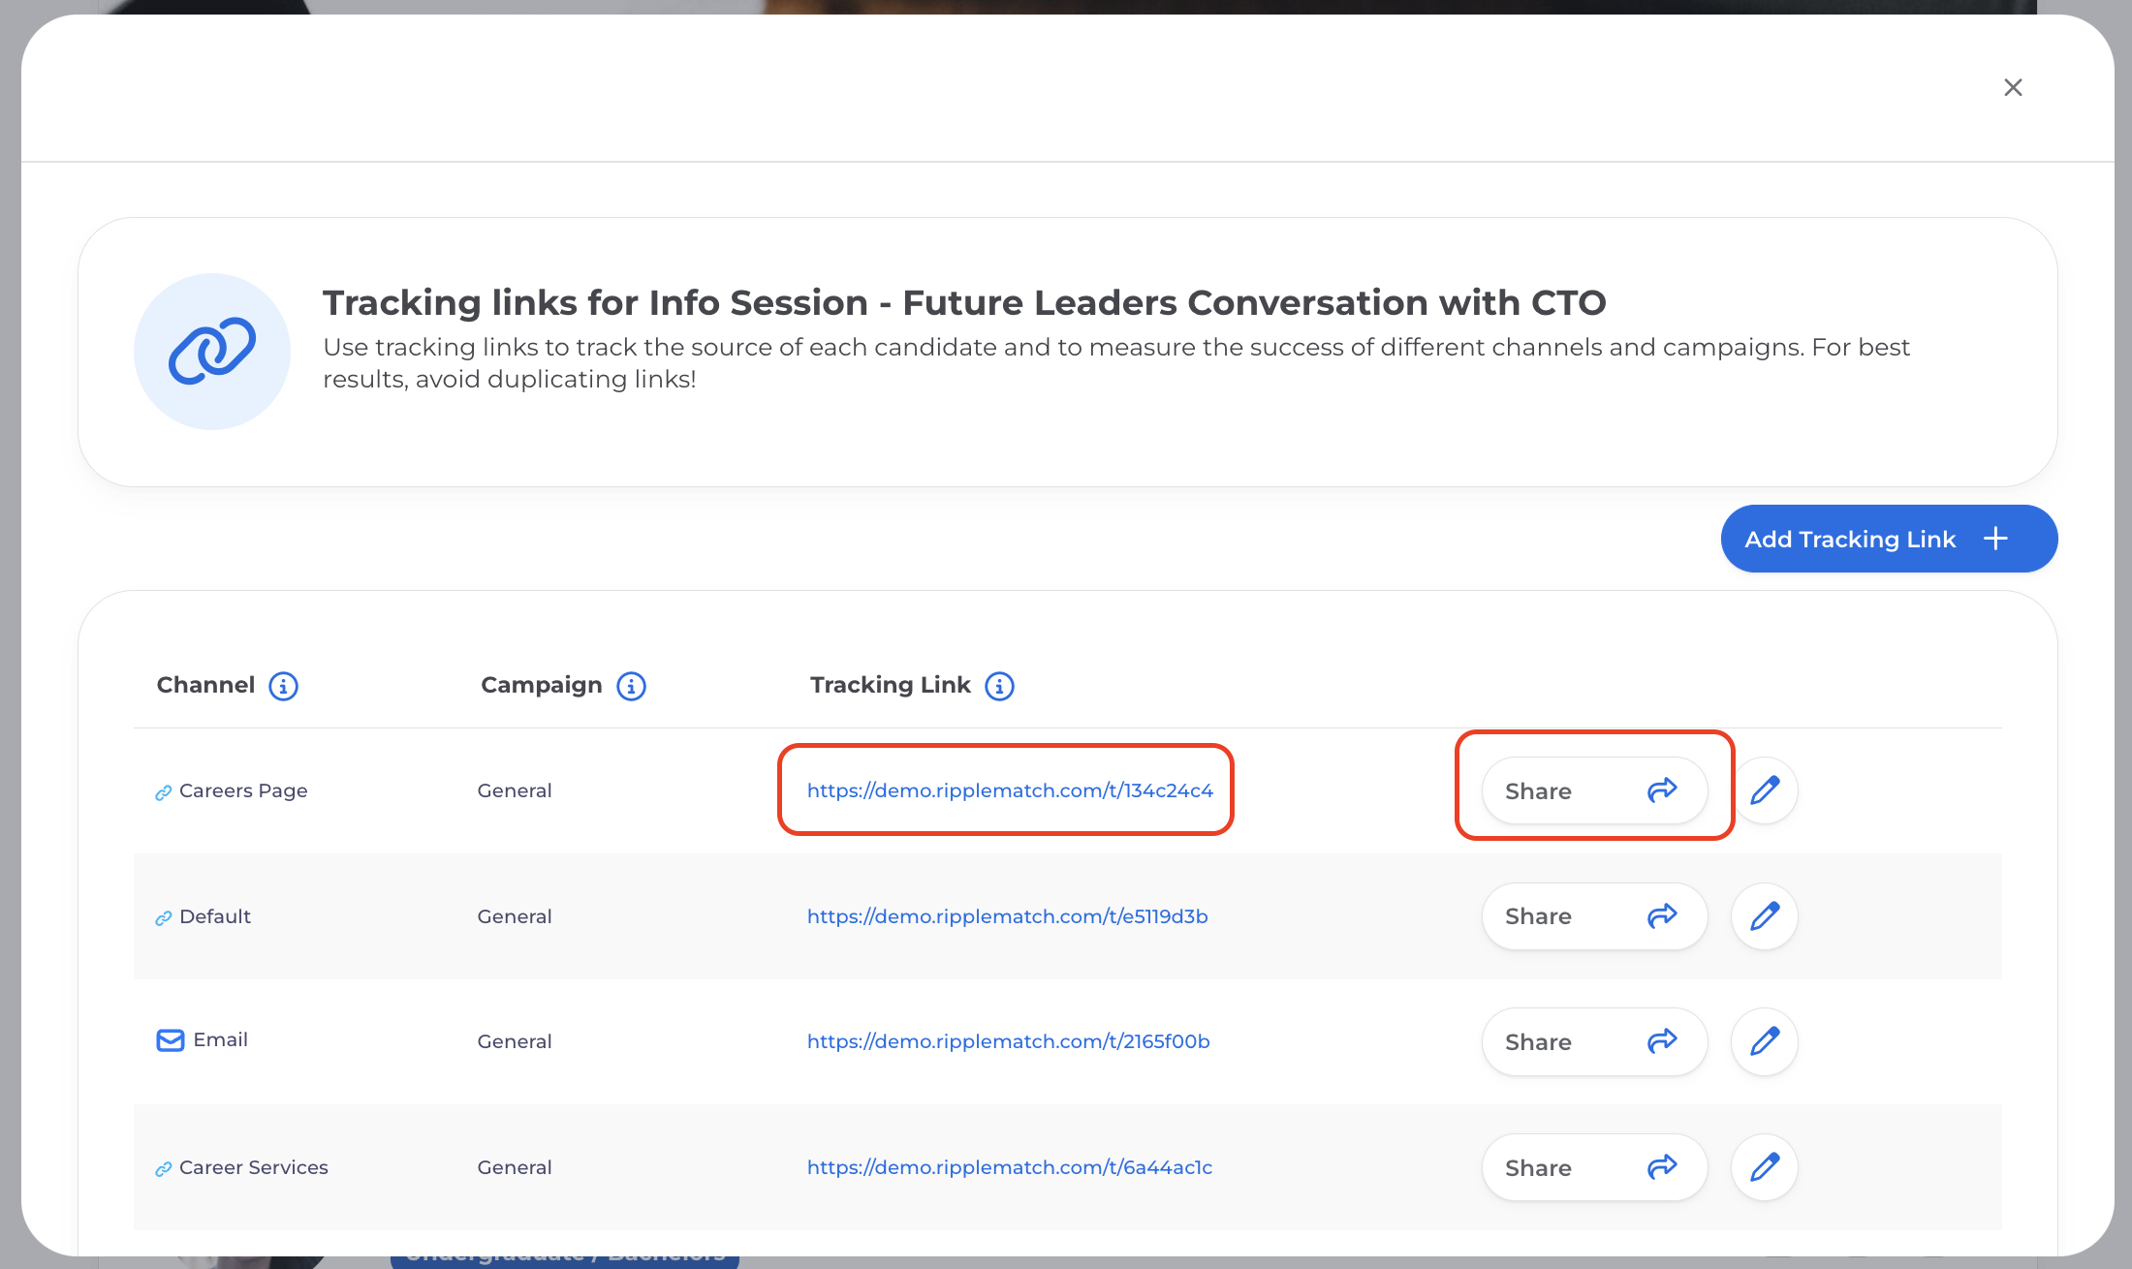Click the large chain link icon

coord(212,352)
